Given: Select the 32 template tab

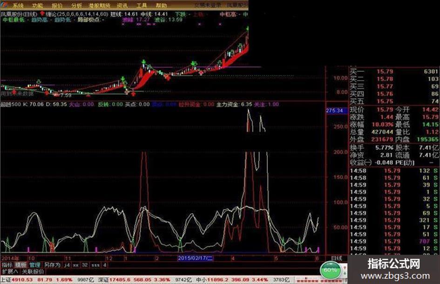Looking at the screenshot, I should pyautogui.click(x=85, y=265).
